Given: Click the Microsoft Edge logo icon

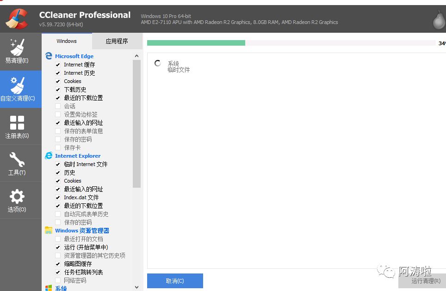Looking at the screenshot, I should pyautogui.click(x=49, y=56).
